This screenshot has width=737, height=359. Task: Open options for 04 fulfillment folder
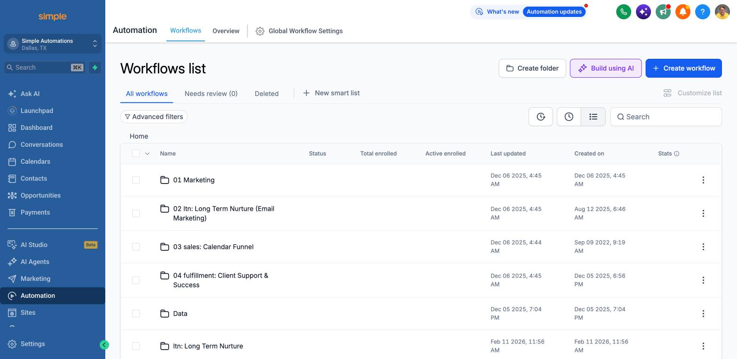(703, 280)
